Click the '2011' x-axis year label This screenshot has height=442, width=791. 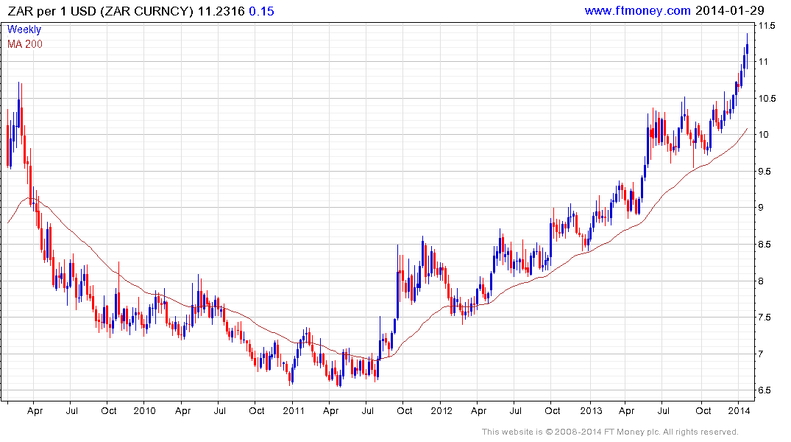click(x=293, y=410)
